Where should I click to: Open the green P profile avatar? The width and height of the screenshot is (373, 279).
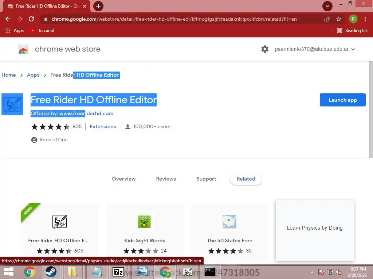click(353, 19)
